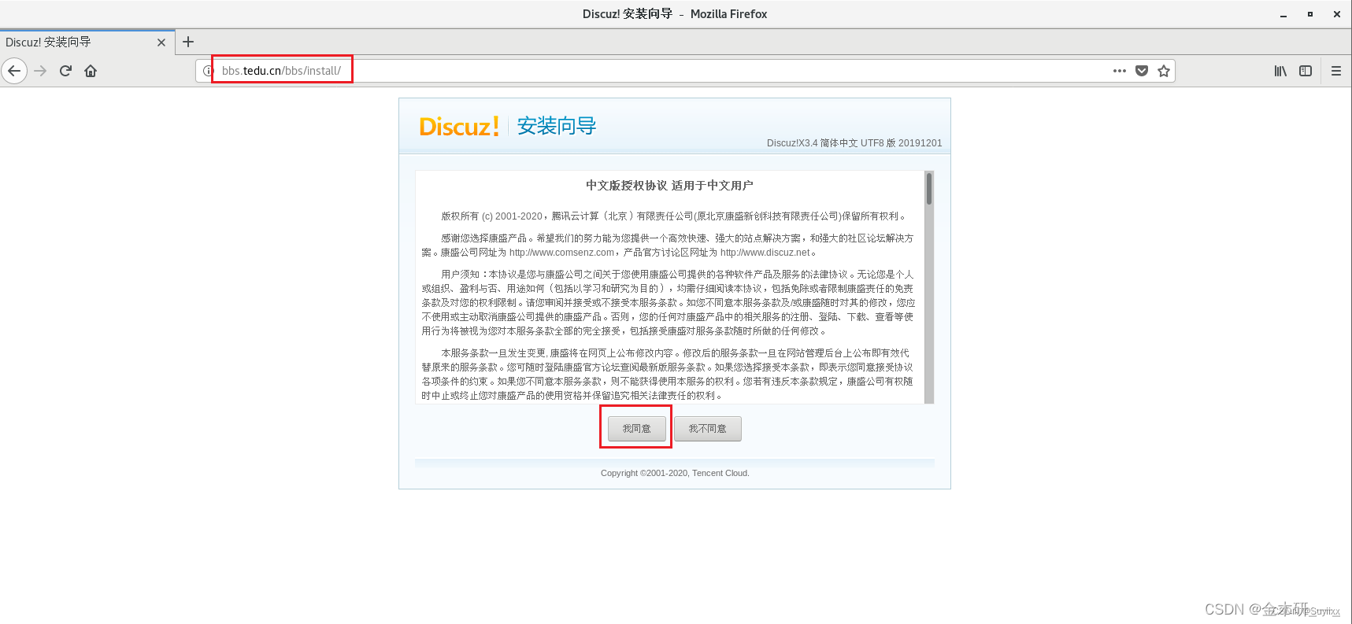This screenshot has height=624, width=1352.
Task: Switch to the Discuz! 安装向导 tab
Action: [87, 42]
